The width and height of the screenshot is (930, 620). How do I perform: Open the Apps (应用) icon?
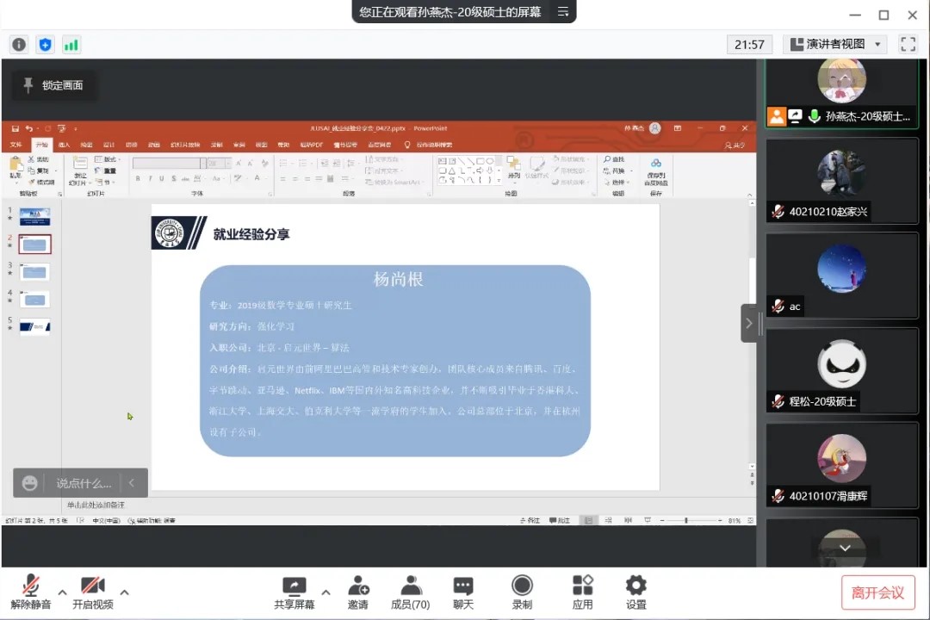[583, 591]
